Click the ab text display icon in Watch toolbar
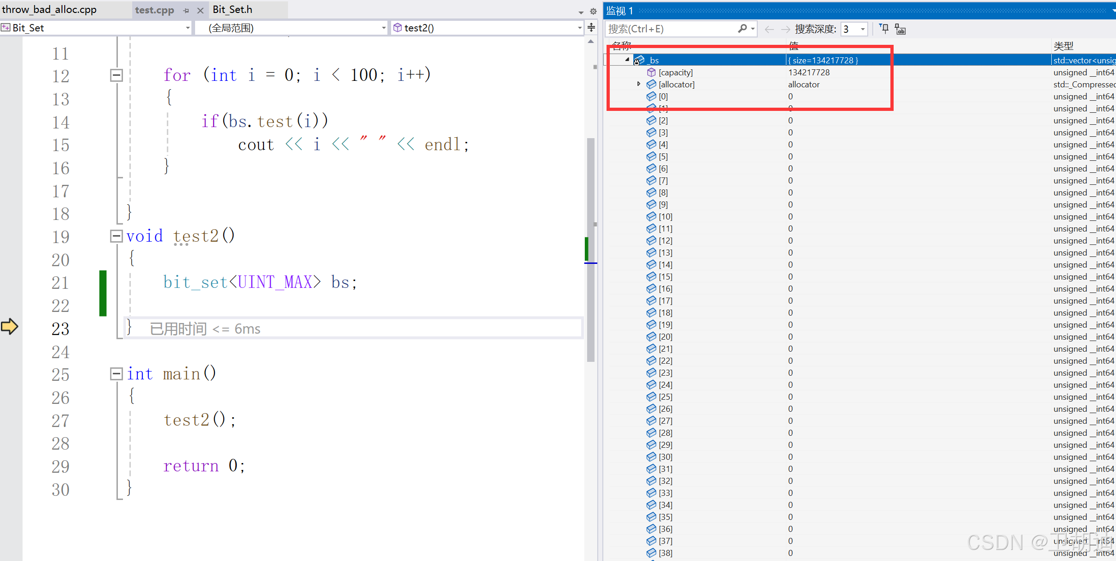The image size is (1116, 561). click(x=900, y=29)
